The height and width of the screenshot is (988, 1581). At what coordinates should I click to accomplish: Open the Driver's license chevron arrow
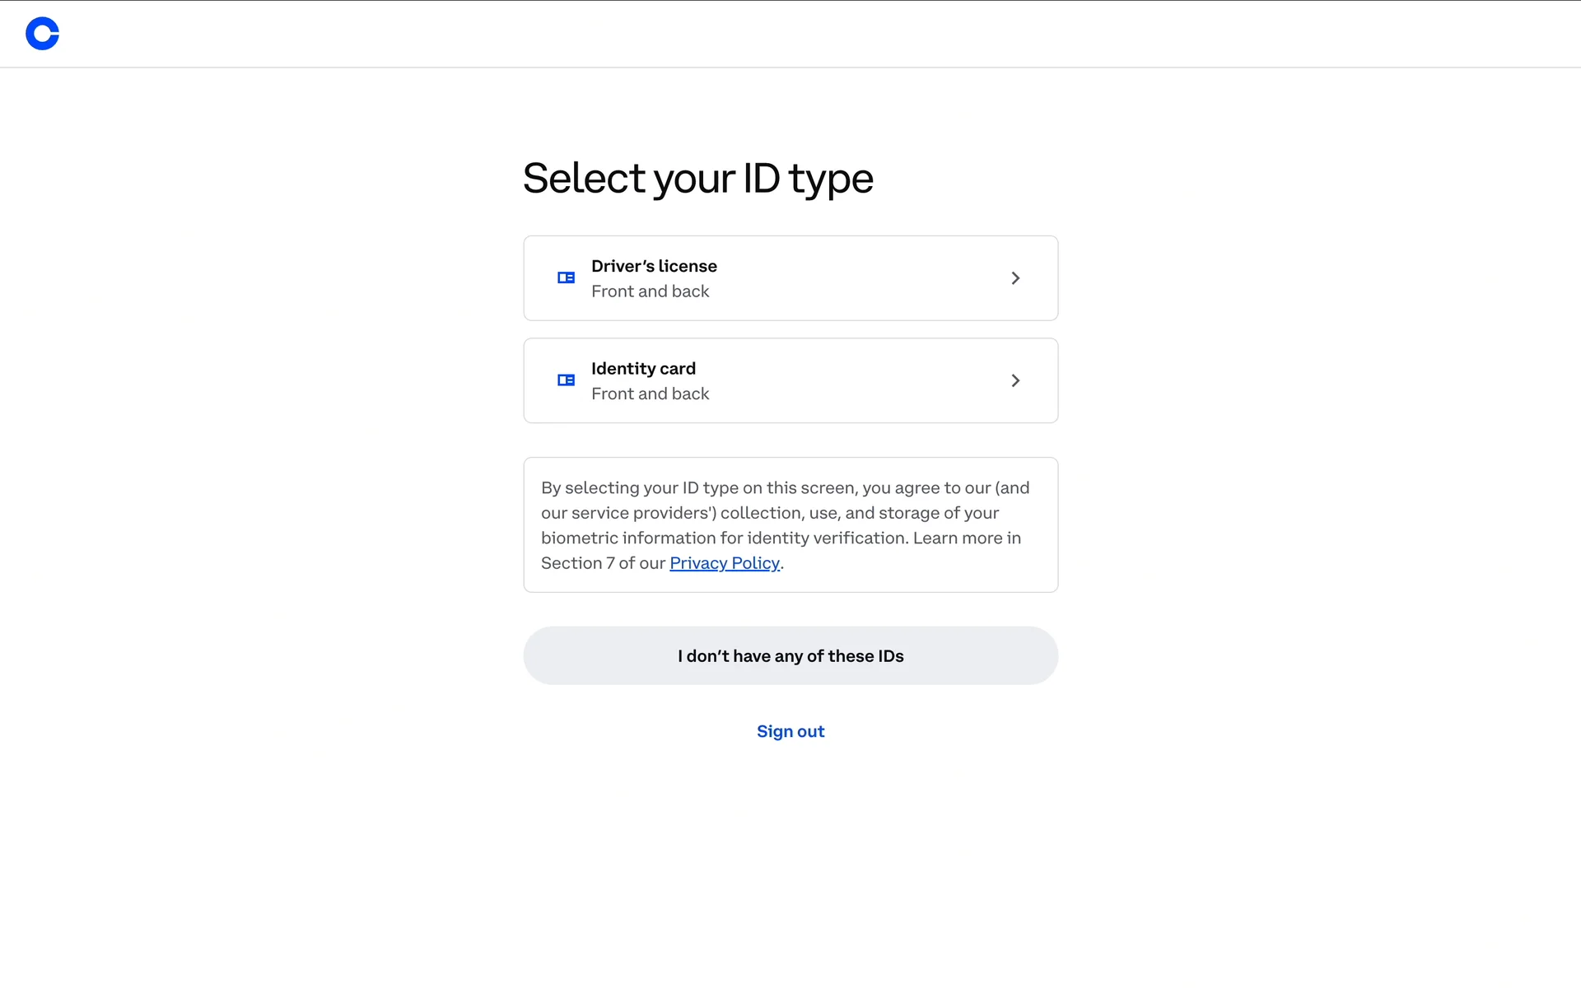(x=1015, y=278)
